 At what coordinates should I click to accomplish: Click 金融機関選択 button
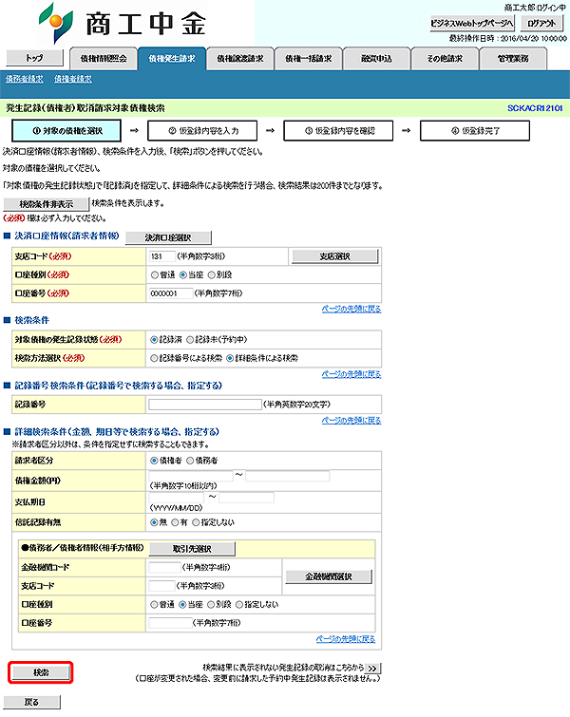click(x=329, y=576)
